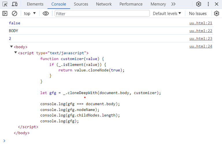Switch to the Memory tab
This screenshot has width=222, height=153.
pyautogui.click(x=158, y=4)
